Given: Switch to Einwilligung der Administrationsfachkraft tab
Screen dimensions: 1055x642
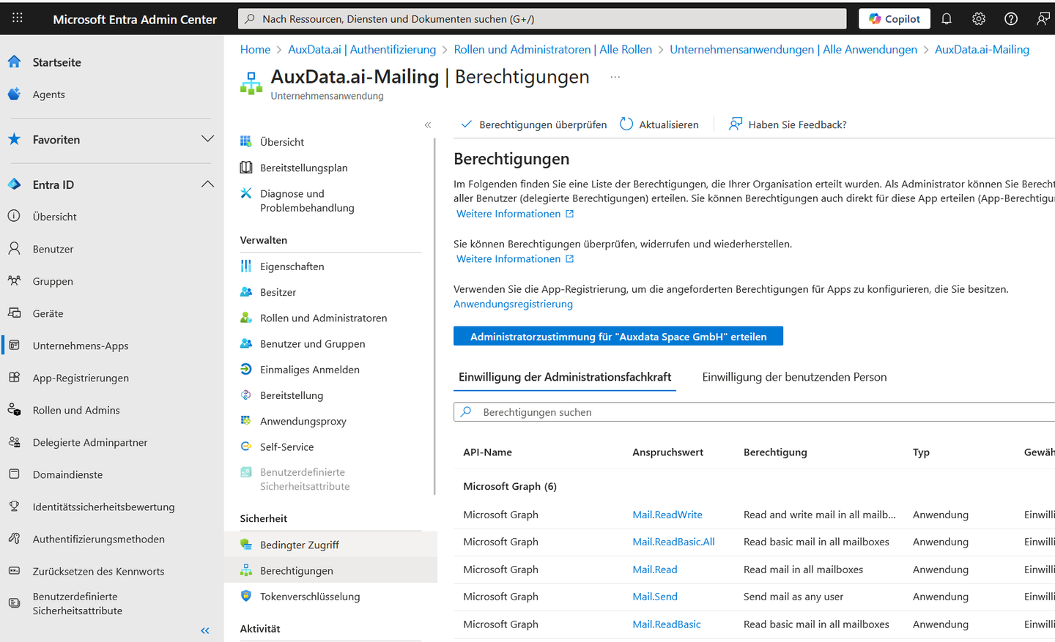Looking at the screenshot, I should click(x=565, y=377).
